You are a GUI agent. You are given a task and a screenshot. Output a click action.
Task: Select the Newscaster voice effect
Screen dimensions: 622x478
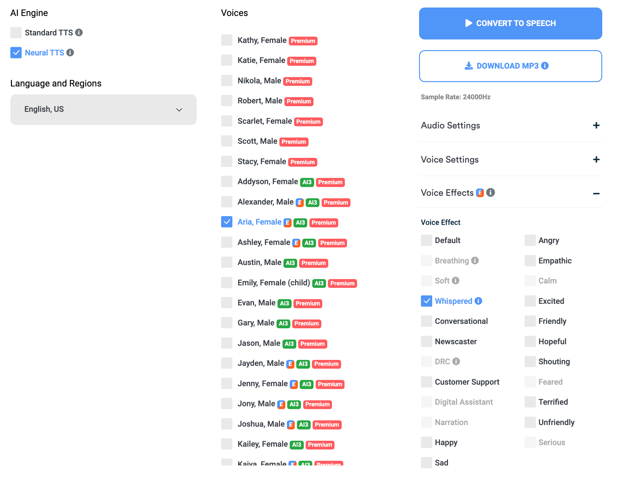pyautogui.click(x=426, y=341)
